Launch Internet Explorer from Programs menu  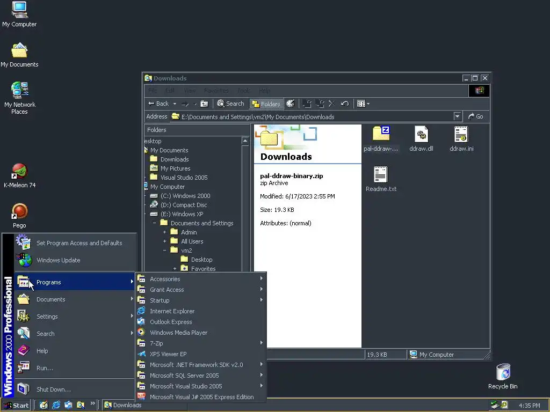coord(201,311)
